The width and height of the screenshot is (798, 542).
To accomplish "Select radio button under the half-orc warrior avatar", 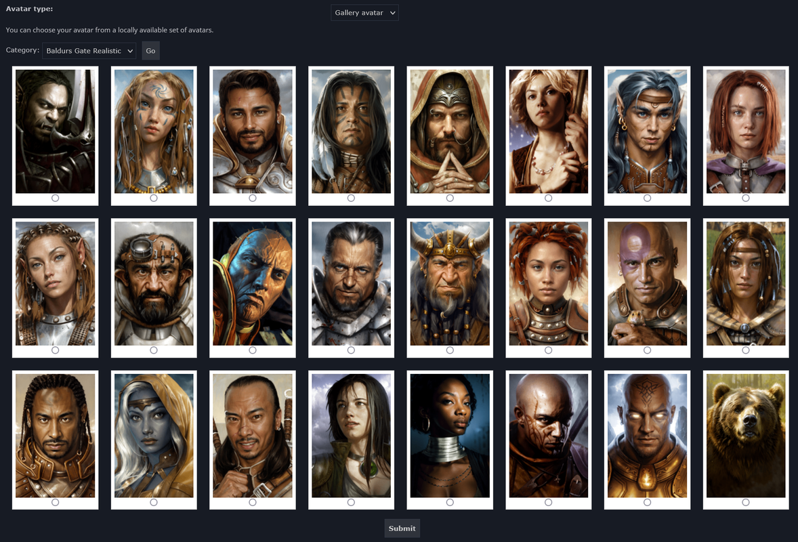I will (x=55, y=198).
